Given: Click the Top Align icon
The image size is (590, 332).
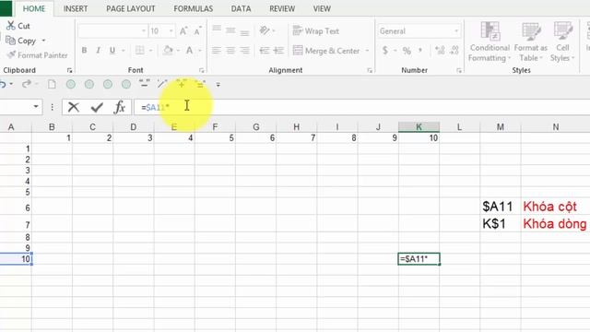Looking at the screenshot, I should [x=217, y=30].
